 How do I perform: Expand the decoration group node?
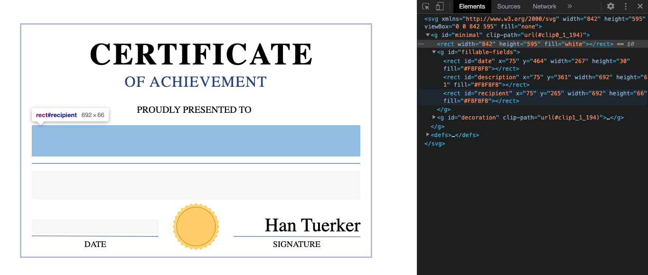click(x=434, y=117)
